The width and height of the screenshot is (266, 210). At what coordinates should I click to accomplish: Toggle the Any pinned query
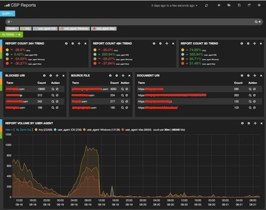tap(26, 29)
